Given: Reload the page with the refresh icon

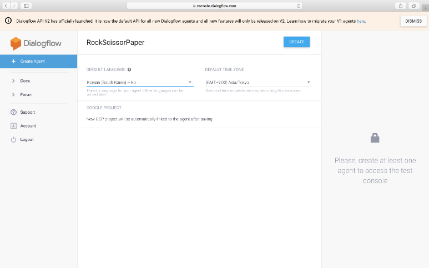Looking at the screenshot, I should (x=299, y=6).
